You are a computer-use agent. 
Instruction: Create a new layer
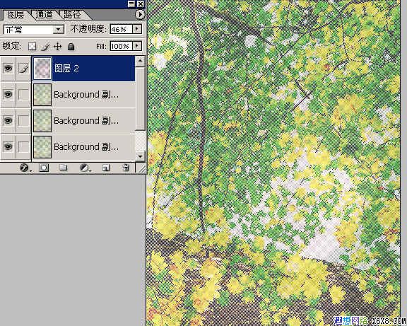(105, 168)
